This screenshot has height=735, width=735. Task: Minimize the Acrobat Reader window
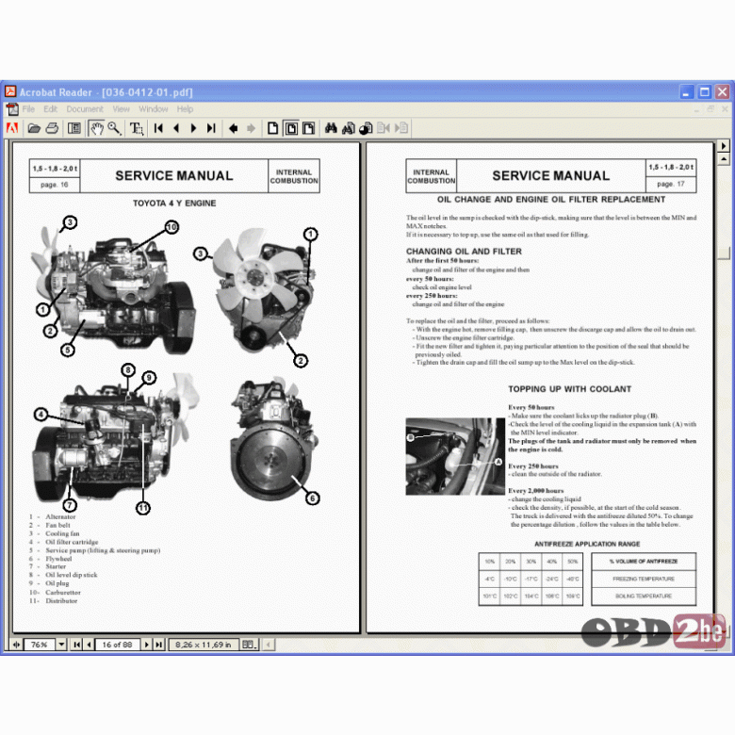[x=686, y=92]
